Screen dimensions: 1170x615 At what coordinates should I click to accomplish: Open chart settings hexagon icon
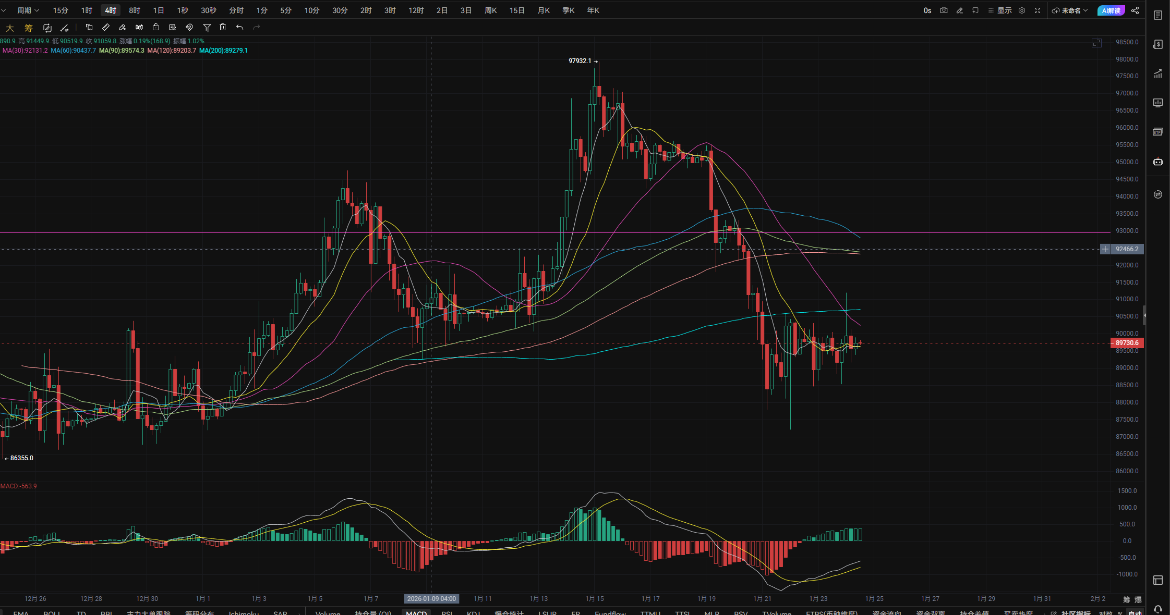point(1022,10)
